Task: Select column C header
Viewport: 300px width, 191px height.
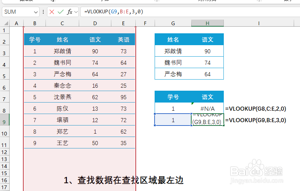Action: pyautogui.click(x=63, y=23)
